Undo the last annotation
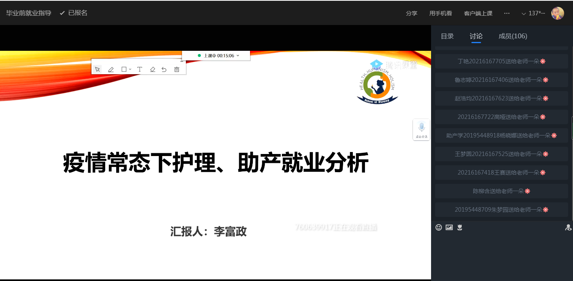Screen dimensions: 573x281 [164, 69]
